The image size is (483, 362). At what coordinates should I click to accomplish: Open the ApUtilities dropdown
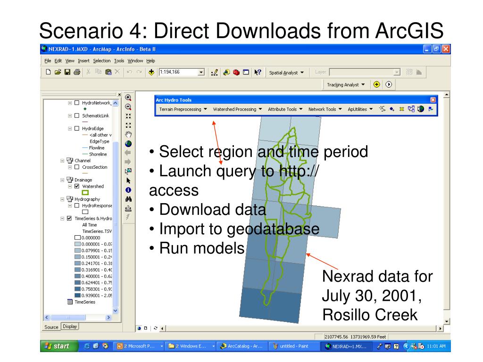[360, 109]
